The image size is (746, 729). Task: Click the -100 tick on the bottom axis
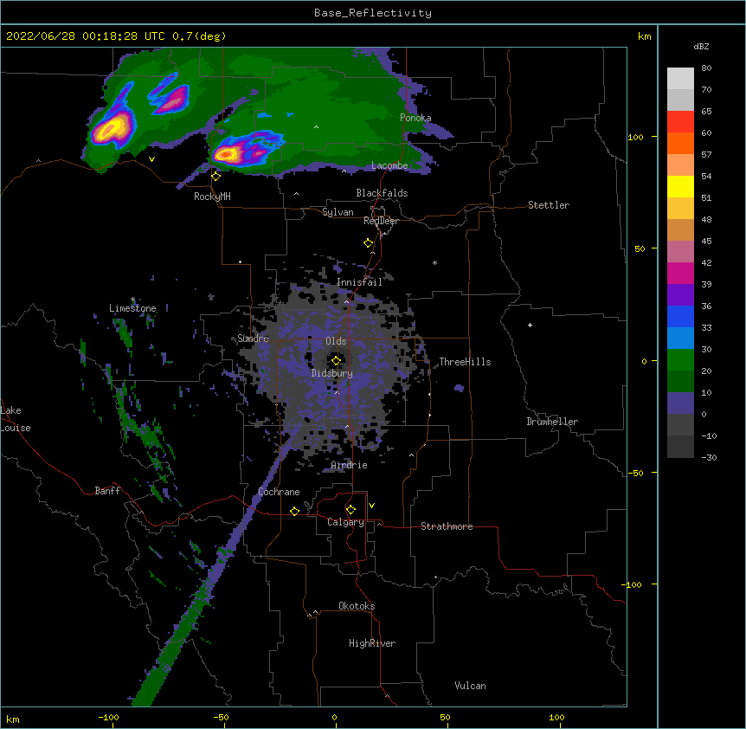108,718
